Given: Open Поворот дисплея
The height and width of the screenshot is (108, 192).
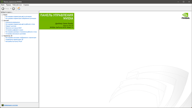Looking at the screenshot, I should pyautogui.click(x=11, y=26).
